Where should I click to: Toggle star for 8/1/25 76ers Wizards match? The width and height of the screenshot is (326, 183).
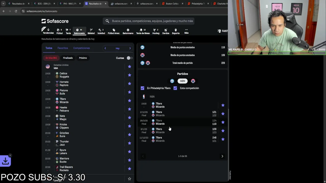coord(223,131)
